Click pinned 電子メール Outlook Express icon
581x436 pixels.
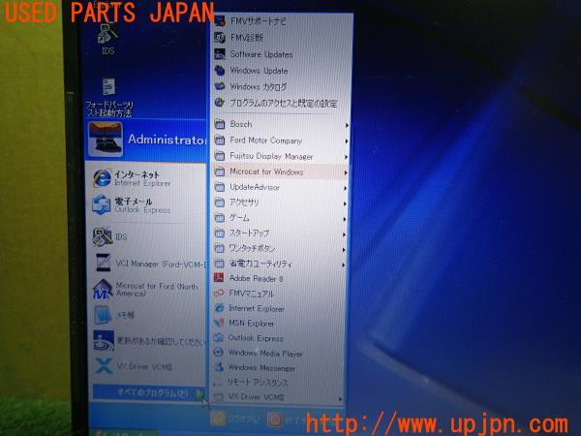[102, 205]
